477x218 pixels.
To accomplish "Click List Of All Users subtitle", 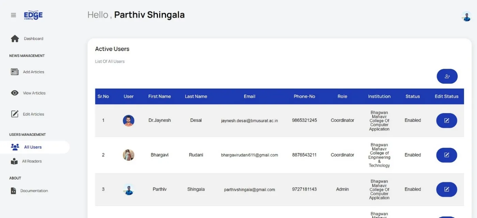I will coord(110,61).
